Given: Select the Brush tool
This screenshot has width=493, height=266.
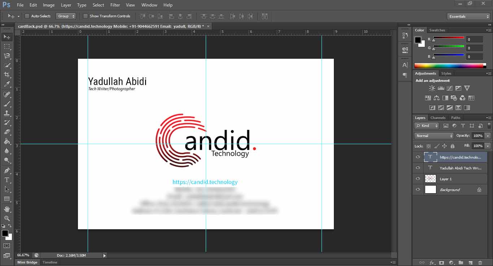Looking at the screenshot, I should [7, 104].
